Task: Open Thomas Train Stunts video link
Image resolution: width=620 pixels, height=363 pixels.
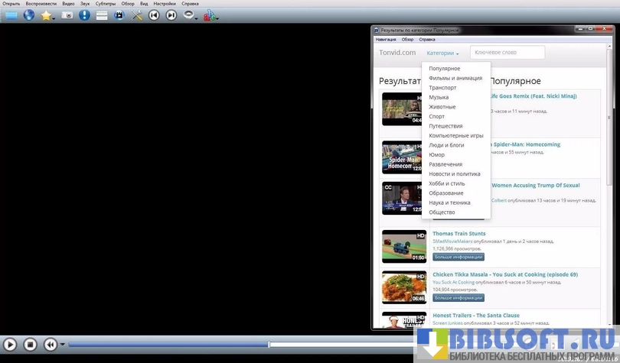Action: click(x=458, y=234)
